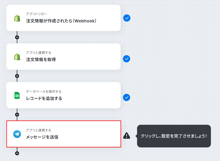Click the Shopify icon in 注文情報を取得 card
The width and height of the screenshot is (220, 161).
click(17, 57)
